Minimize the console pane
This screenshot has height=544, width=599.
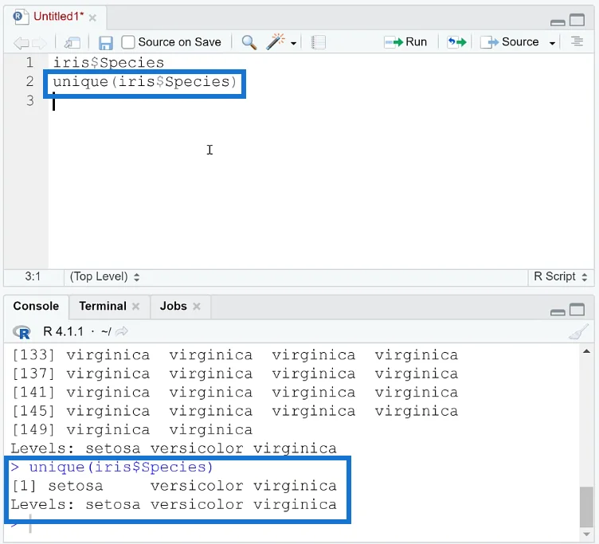558,312
